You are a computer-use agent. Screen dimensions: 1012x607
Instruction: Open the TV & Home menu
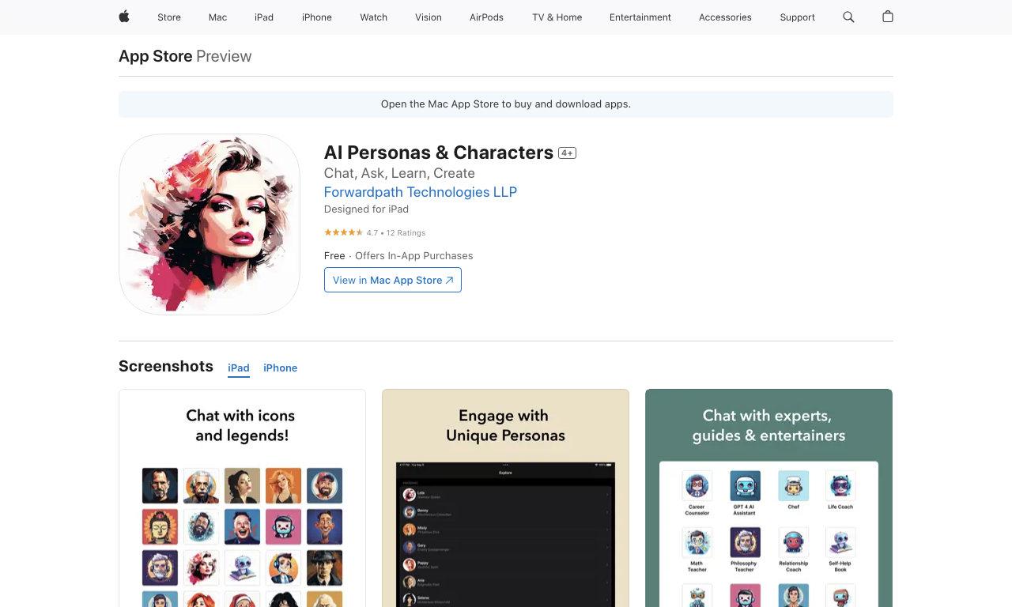(x=557, y=17)
